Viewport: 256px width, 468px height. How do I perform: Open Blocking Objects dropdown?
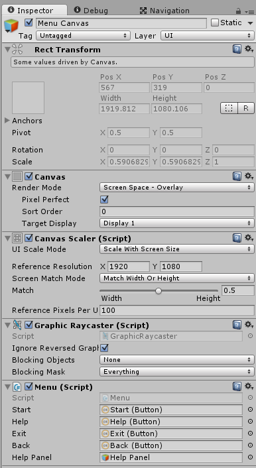[x=177, y=360]
